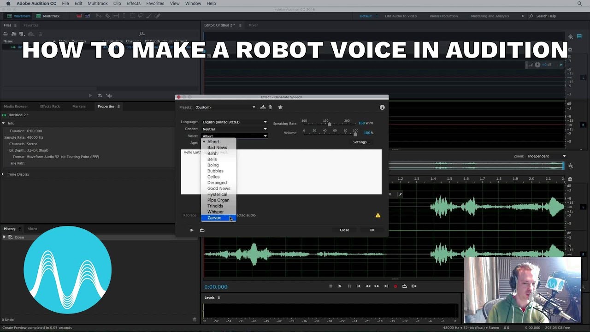
Task: Click Close in Generate Speech dialog
Action: pos(344,230)
